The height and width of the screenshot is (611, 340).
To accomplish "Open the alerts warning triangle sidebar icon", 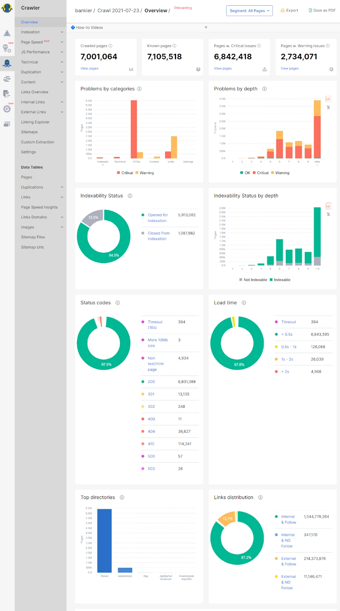I will pos(7,33).
